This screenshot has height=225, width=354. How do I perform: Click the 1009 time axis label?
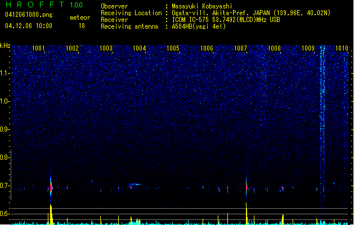(x=308, y=48)
